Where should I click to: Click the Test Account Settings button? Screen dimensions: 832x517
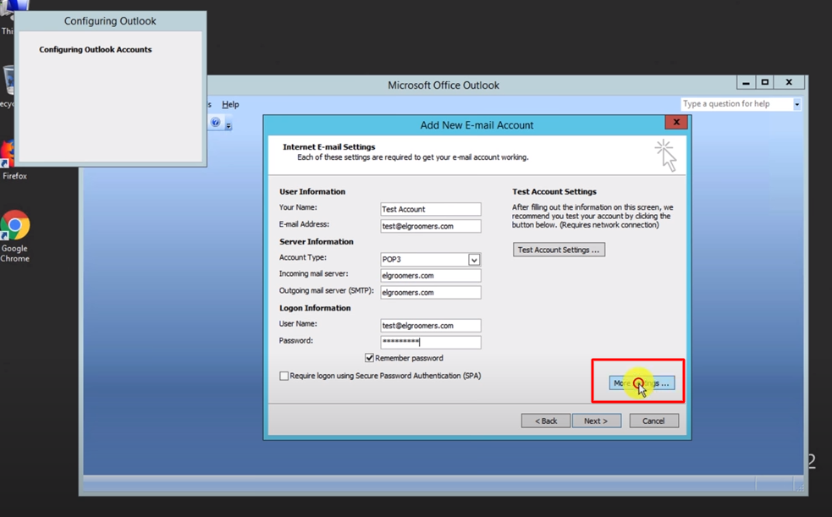[559, 250]
